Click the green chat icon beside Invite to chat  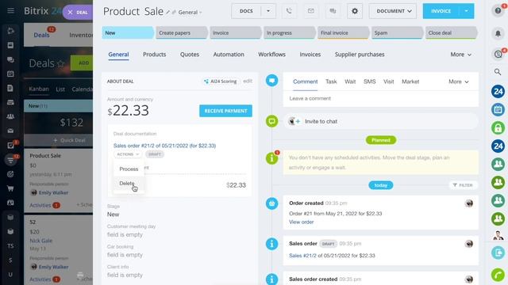[271, 121]
